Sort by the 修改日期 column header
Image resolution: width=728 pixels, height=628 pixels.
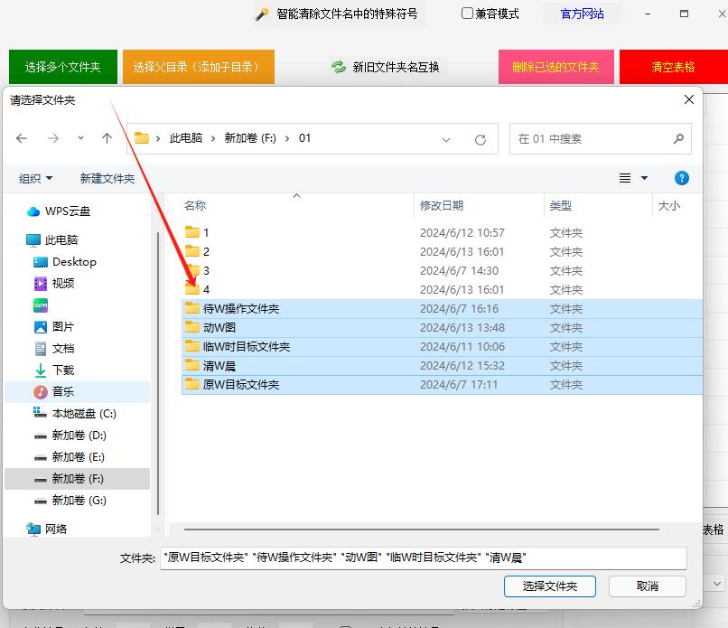442,206
